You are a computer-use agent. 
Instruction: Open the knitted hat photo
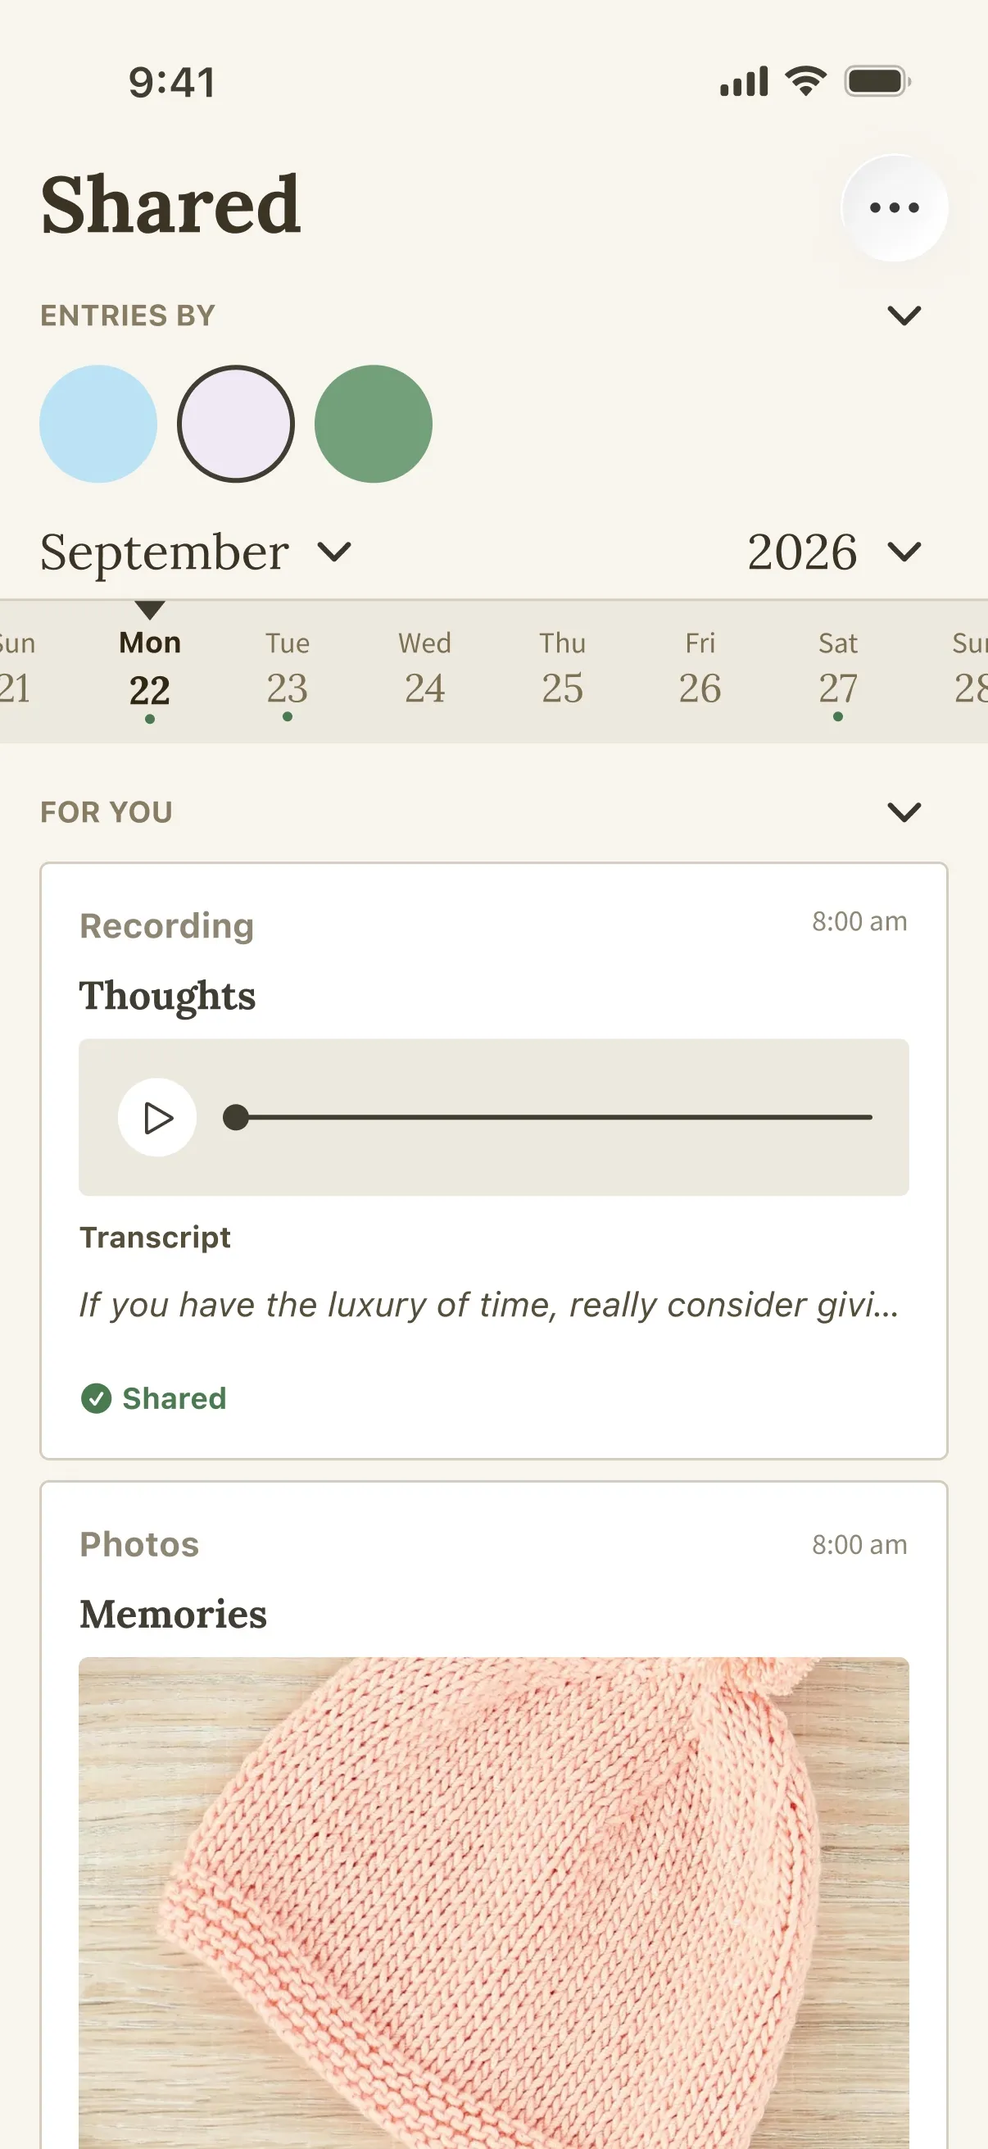pos(493,1902)
